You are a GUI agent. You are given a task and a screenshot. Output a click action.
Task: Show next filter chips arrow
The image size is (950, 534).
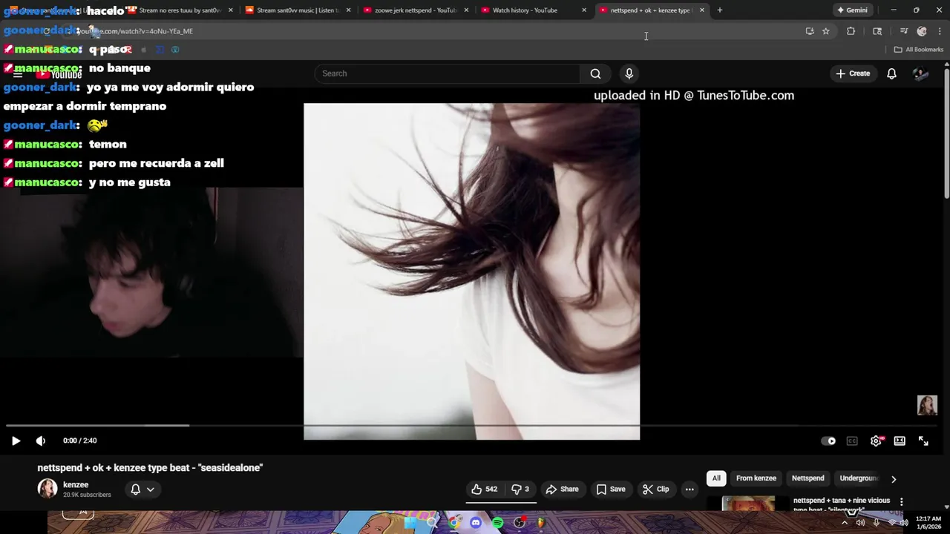pos(894,479)
